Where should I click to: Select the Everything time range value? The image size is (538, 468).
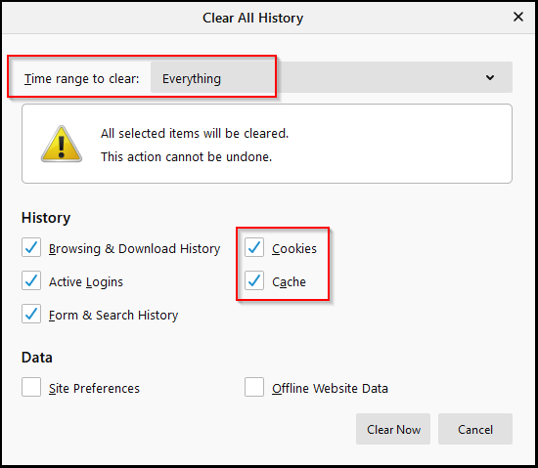point(192,78)
